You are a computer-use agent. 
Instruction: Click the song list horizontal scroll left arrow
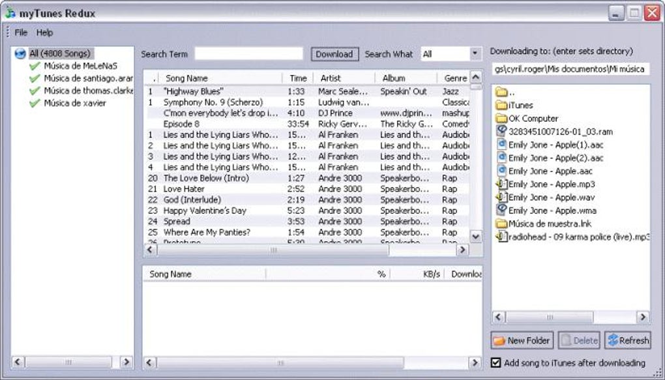click(150, 250)
